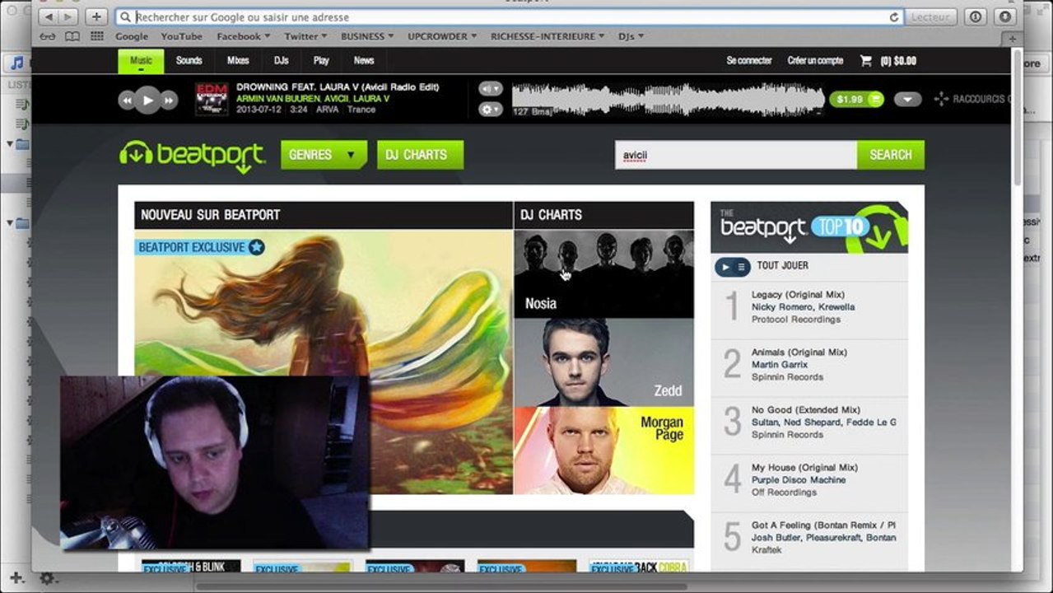This screenshot has width=1053, height=593.
Task: Click the Tout Jouer queue list icon
Action: click(742, 266)
